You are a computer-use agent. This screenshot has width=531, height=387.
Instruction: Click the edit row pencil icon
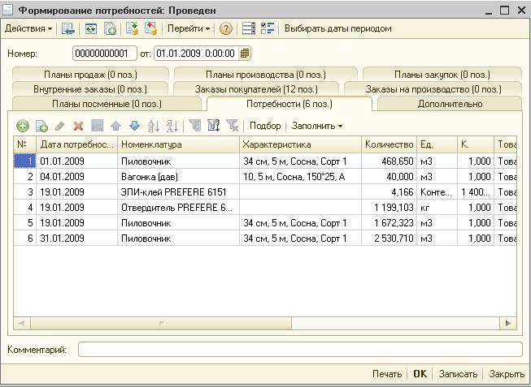[x=59, y=126]
